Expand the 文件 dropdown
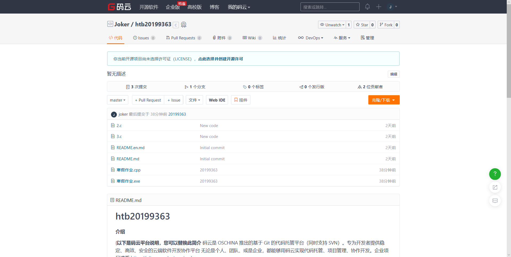This screenshot has height=257, width=511. point(194,100)
